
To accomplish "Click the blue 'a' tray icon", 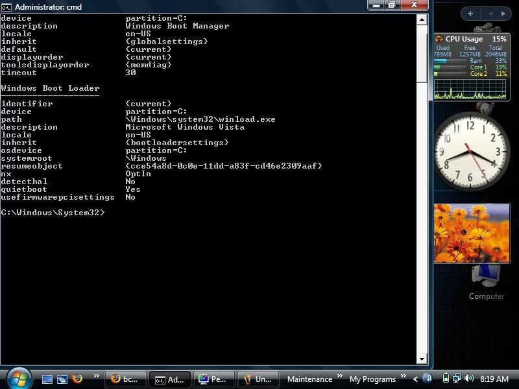I will tap(428, 378).
